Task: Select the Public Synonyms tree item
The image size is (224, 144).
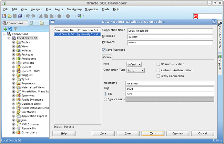Action: tap(32, 100)
